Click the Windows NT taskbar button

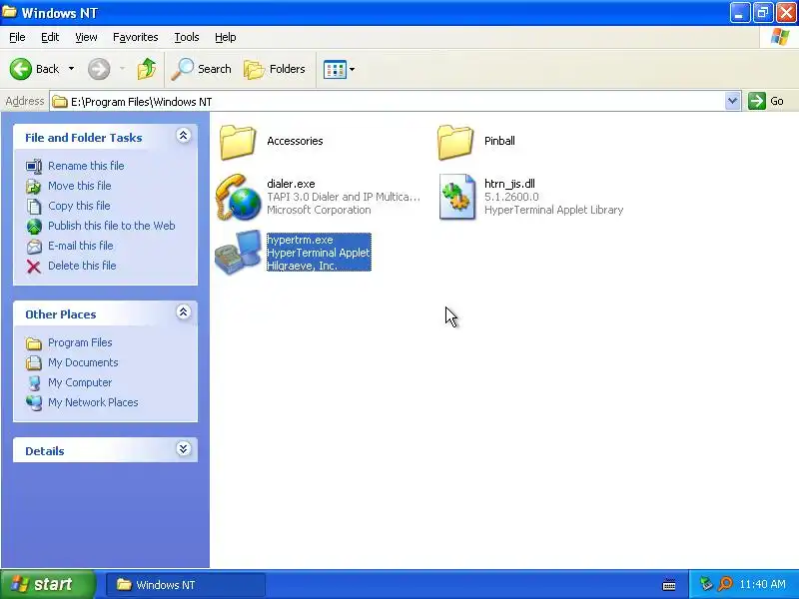pyautogui.click(x=186, y=584)
